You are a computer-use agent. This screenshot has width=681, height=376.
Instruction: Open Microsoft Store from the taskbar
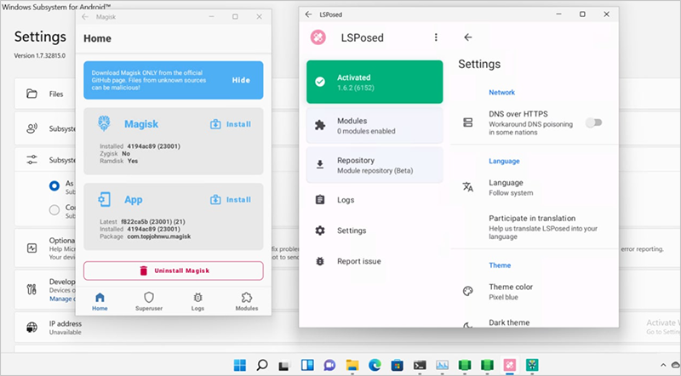coord(397,365)
